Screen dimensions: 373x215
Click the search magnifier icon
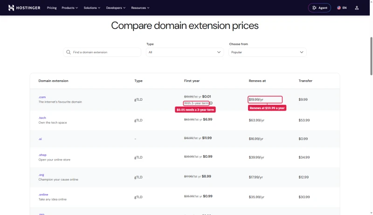tap(68, 52)
